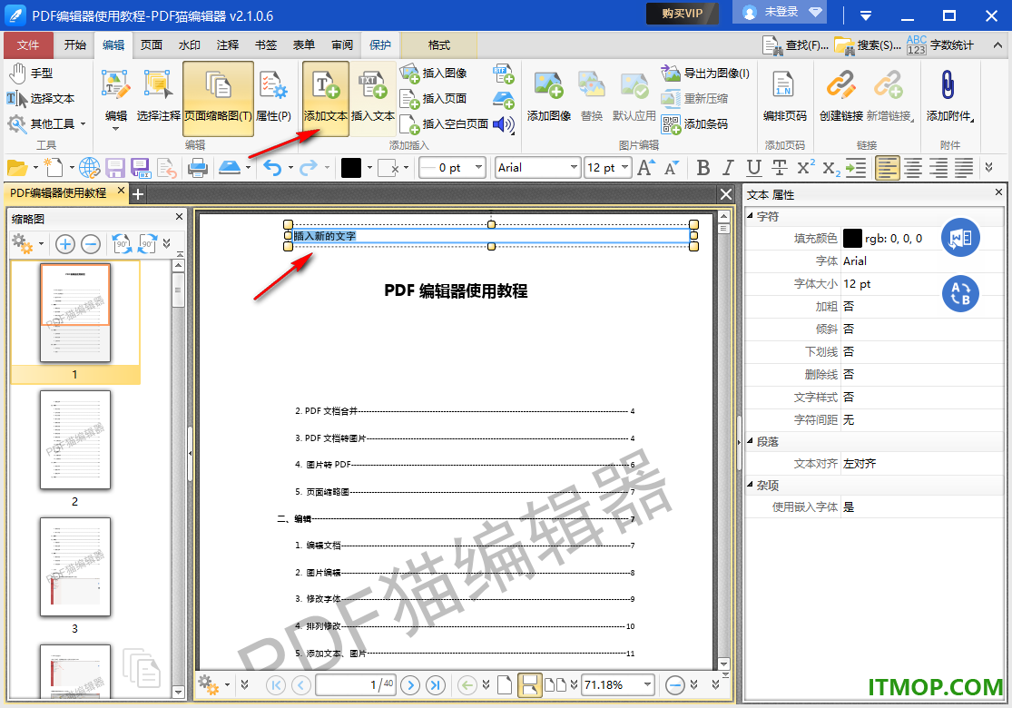The image size is (1012, 708).
Task: Toggle Bold formatting in the format toolbar
Action: (703, 169)
